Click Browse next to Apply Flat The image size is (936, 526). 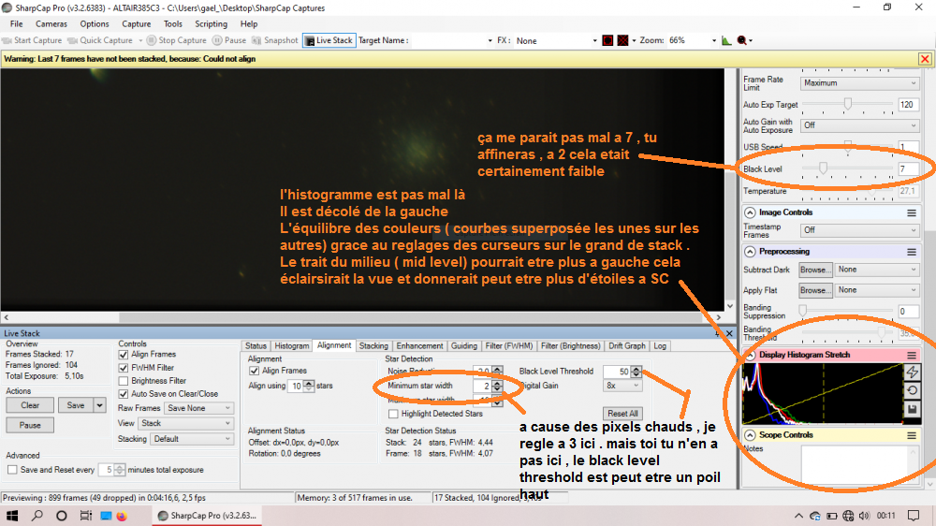(x=816, y=291)
